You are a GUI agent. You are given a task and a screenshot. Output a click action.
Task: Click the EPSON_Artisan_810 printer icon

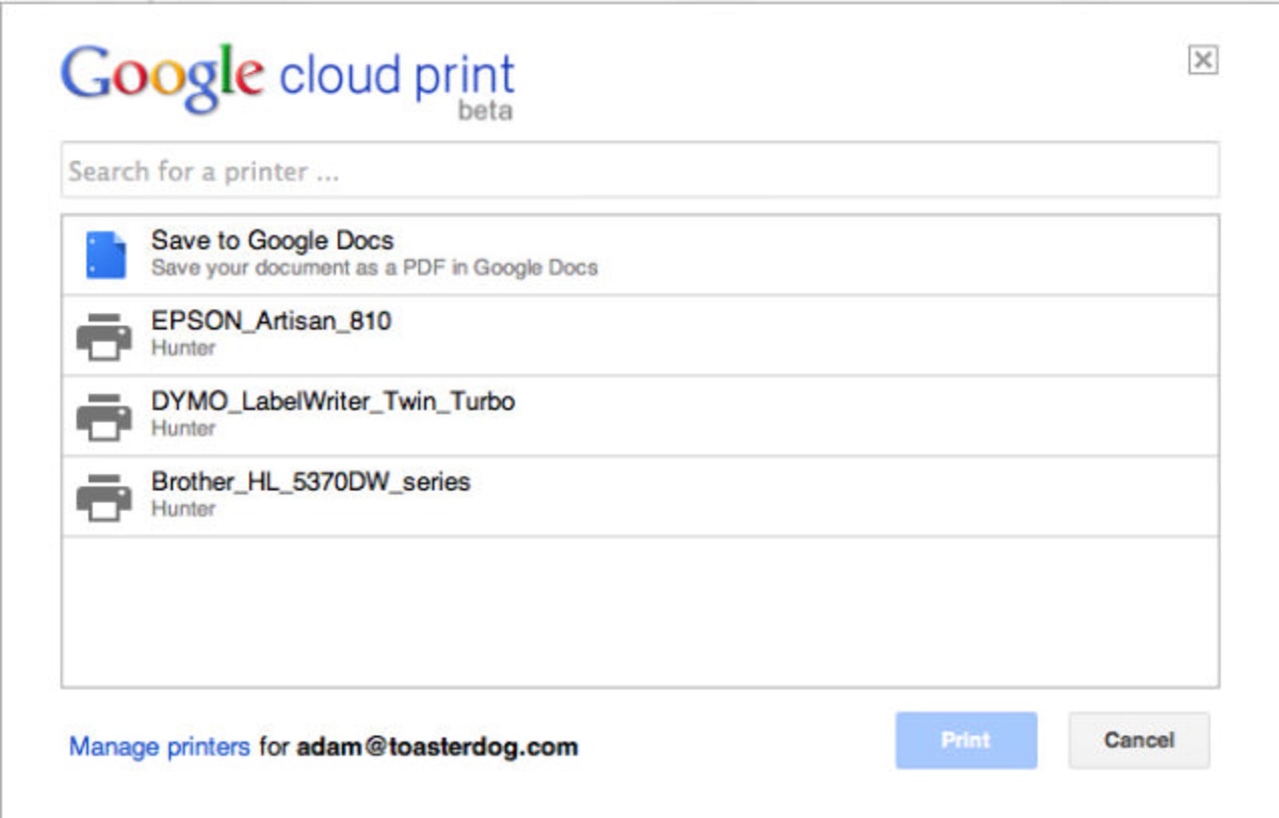pyautogui.click(x=104, y=336)
